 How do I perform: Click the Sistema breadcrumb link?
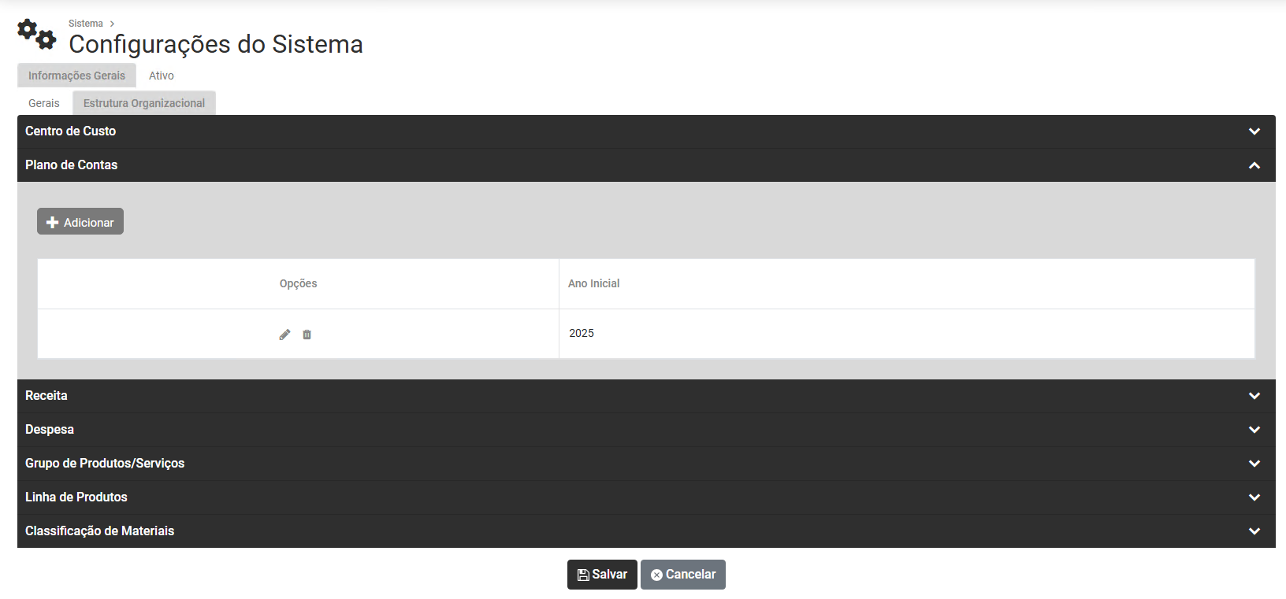[86, 24]
